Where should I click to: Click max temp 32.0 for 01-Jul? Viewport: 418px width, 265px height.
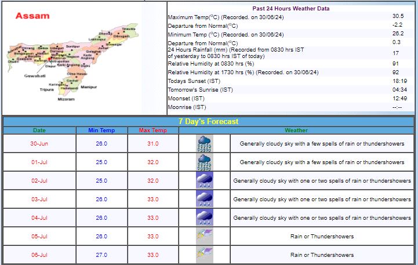tap(152, 162)
